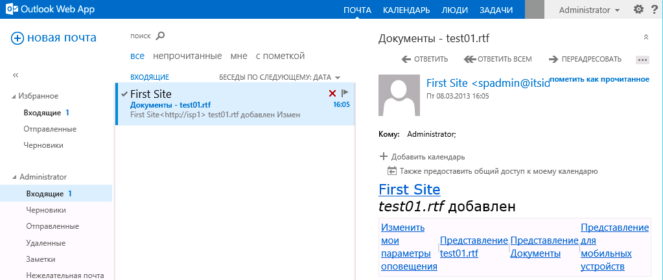The image size is (663, 280).
Task: Flag the First Site message
Action: [x=345, y=93]
